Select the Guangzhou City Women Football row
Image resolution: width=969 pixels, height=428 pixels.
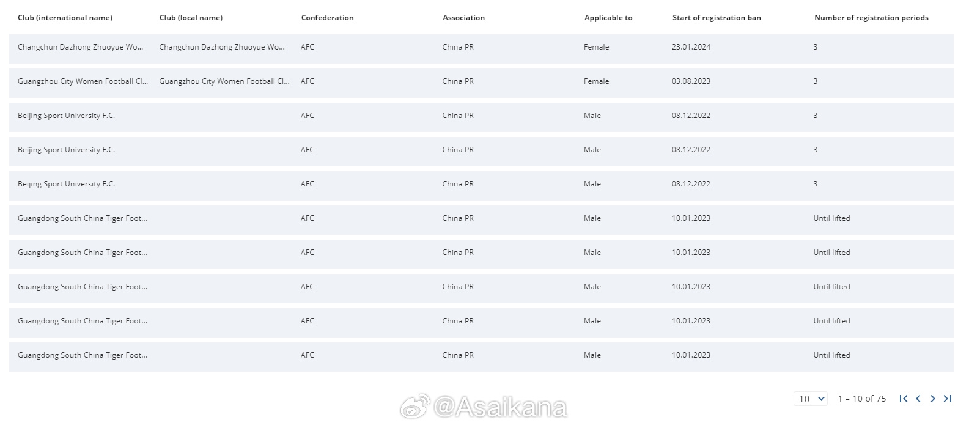point(481,81)
